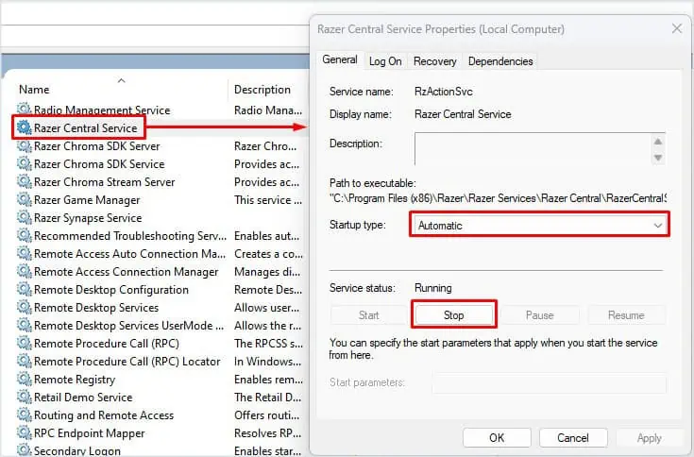Switch to the Dependencies tab
694x457 pixels.
(x=500, y=61)
